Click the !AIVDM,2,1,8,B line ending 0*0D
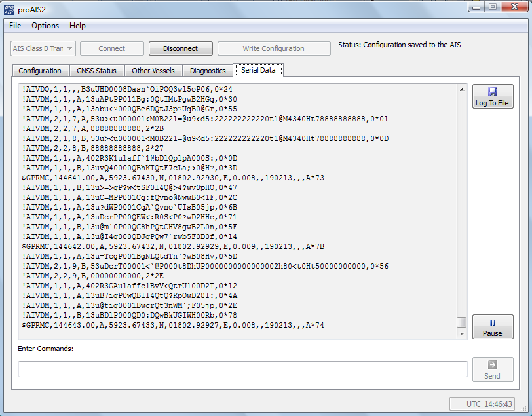Image resolution: width=532 pixels, height=416 pixels. click(x=205, y=138)
